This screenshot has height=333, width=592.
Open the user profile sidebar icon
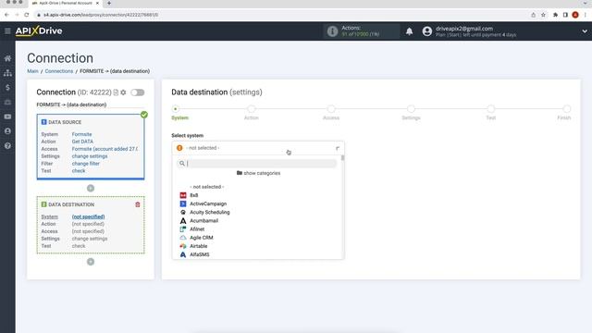pos(7,131)
